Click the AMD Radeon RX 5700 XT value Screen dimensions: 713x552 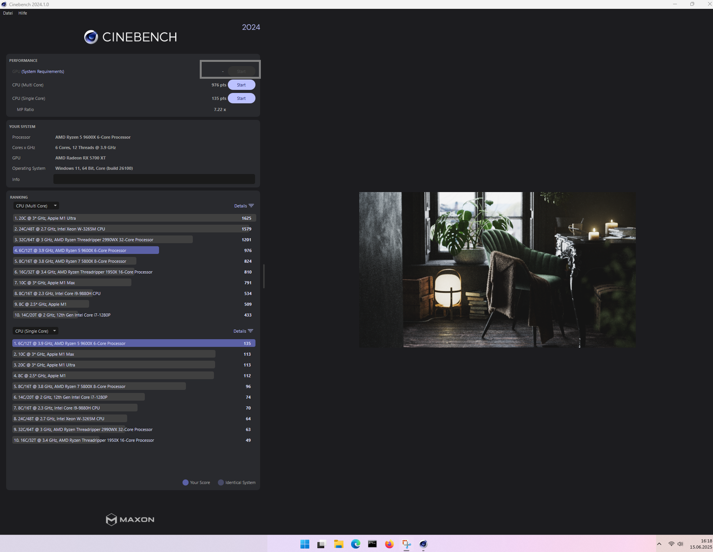80,158
